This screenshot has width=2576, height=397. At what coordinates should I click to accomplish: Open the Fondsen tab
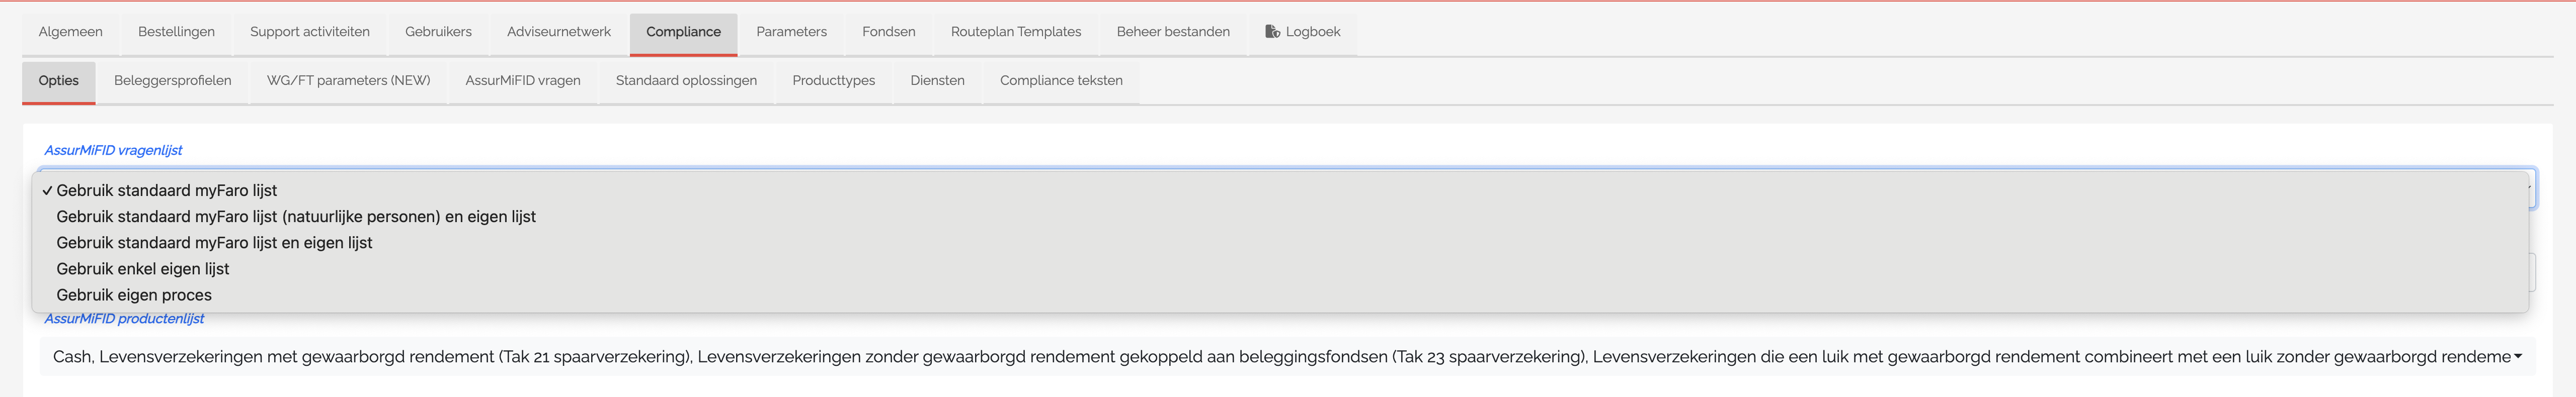point(888,33)
